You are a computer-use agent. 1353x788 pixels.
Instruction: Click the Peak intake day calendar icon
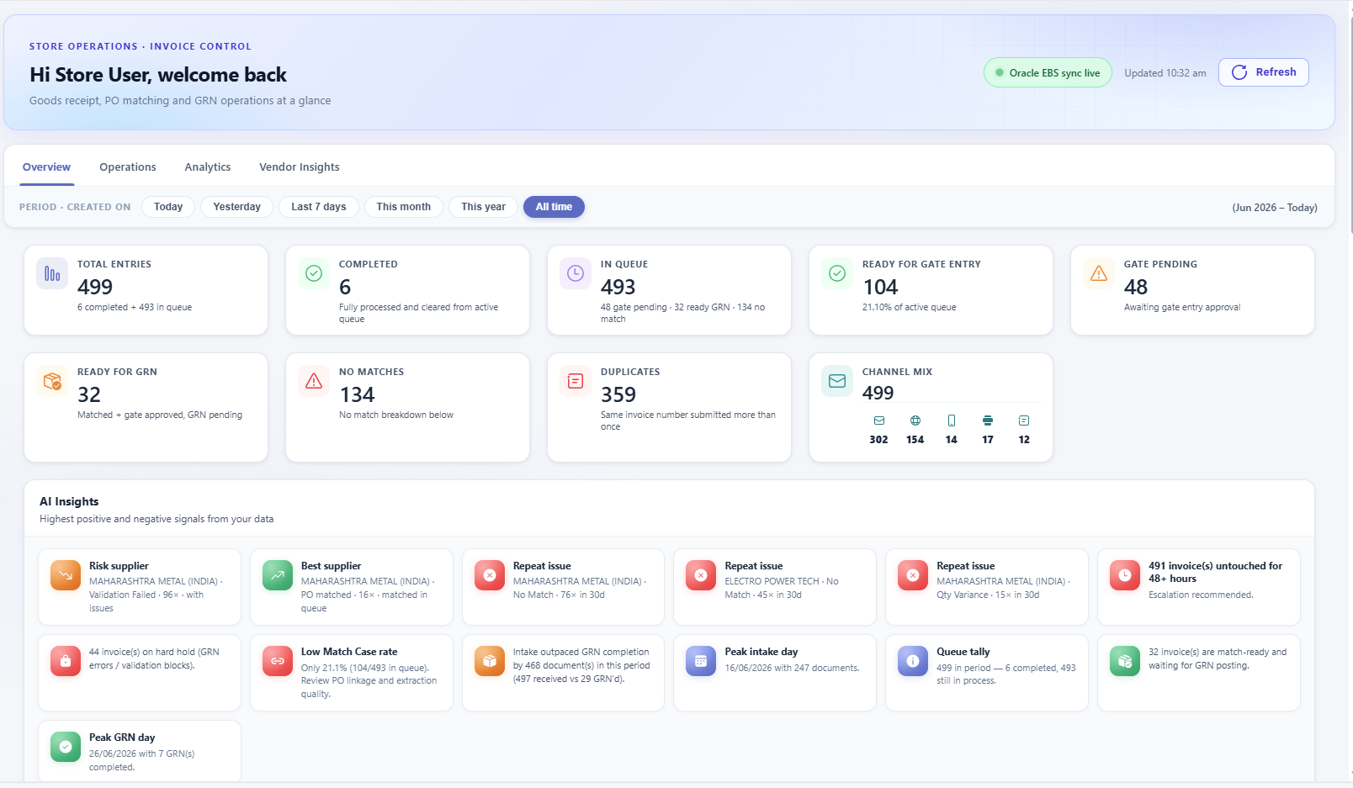point(701,662)
